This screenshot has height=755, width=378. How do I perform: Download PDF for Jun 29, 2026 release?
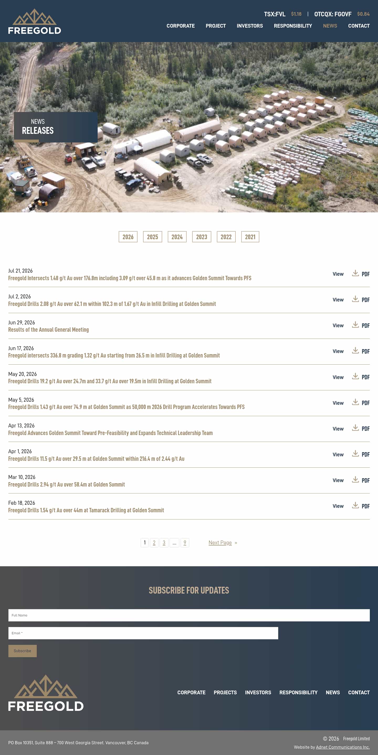coord(361,325)
